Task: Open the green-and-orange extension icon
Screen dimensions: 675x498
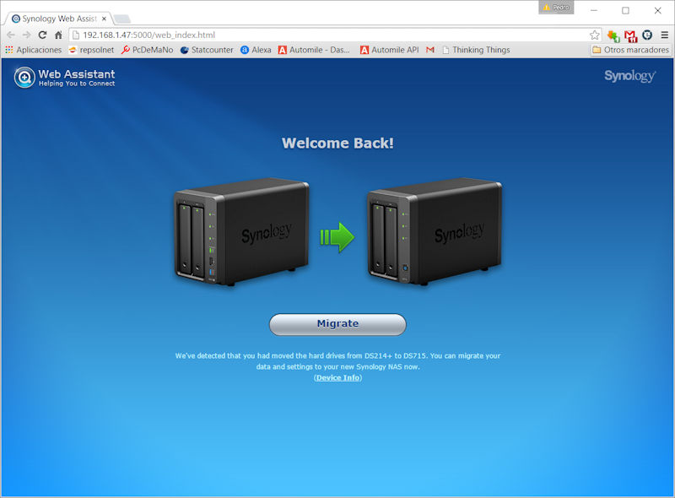Action: (613, 35)
